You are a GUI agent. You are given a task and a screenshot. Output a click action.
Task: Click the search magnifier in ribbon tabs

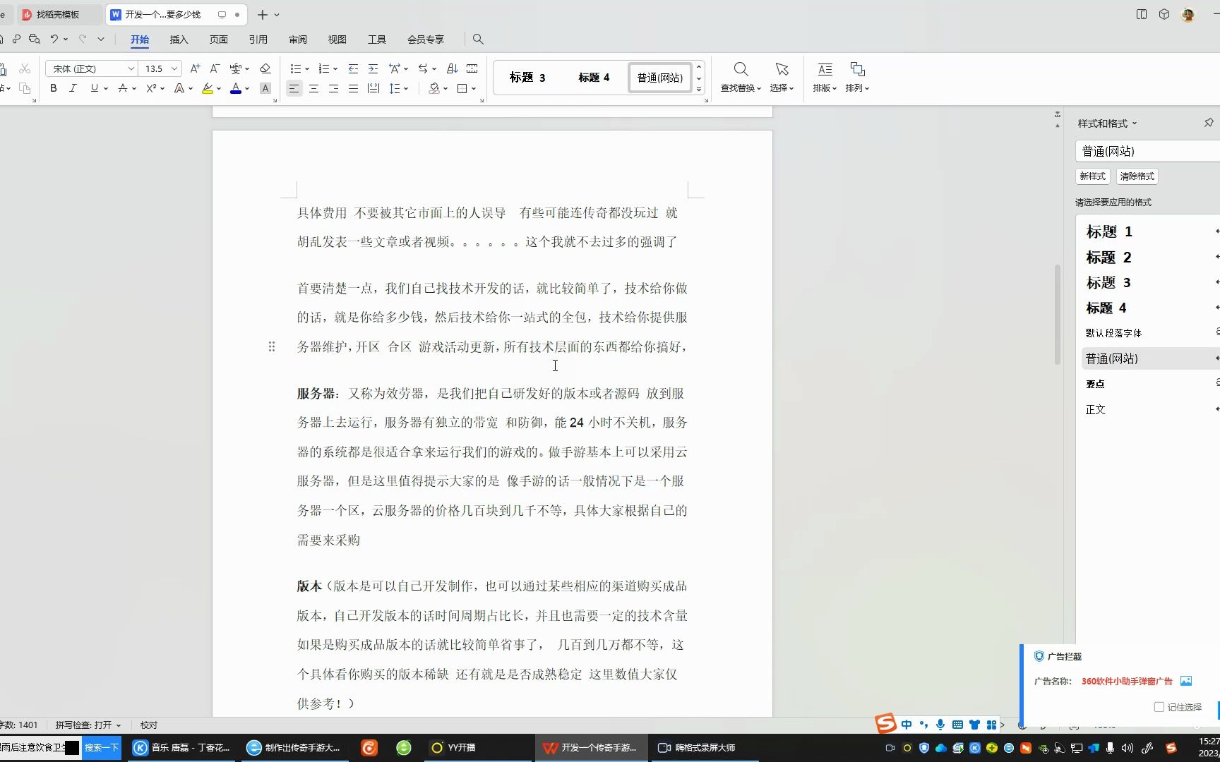coord(478,40)
